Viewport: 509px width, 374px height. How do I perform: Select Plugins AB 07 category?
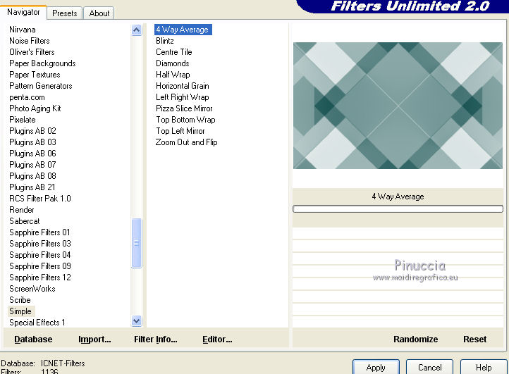pos(32,165)
